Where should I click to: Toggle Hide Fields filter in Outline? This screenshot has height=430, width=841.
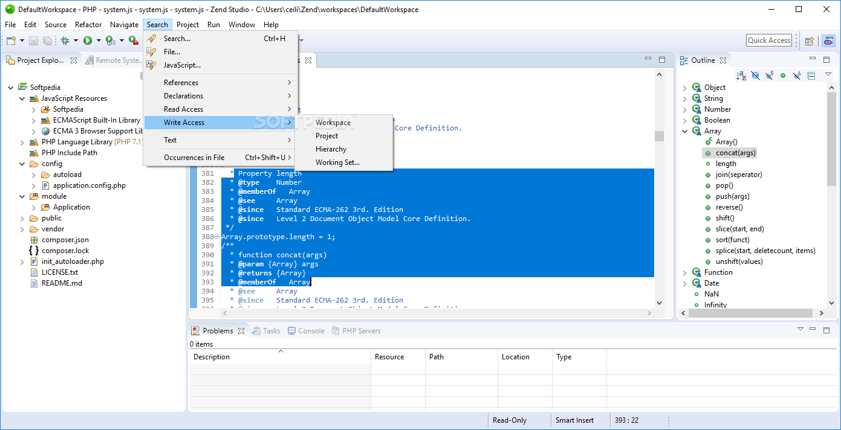click(755, 75)
